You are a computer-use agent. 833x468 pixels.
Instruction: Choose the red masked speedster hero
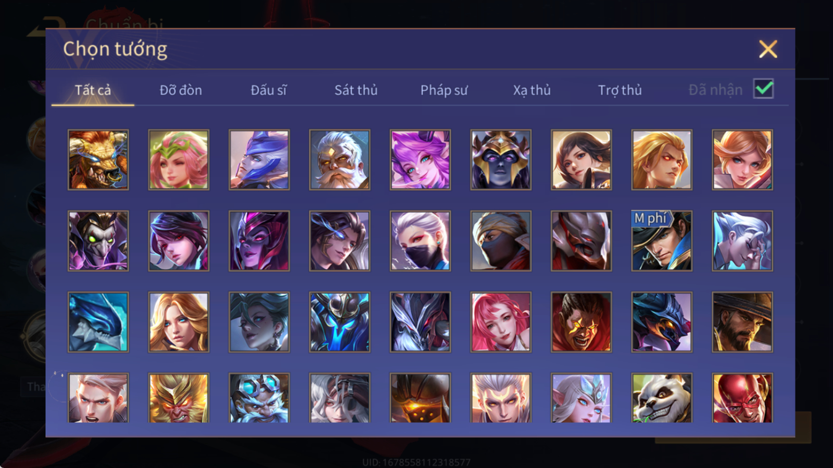(742, 398)
